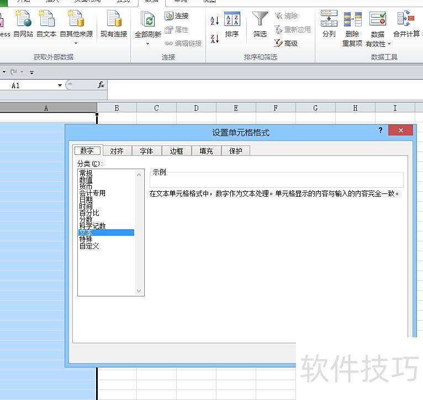This screenshot has height=400, width=423.
Task: Switch to 字体 font tab
Action: (x=146, y=151)
